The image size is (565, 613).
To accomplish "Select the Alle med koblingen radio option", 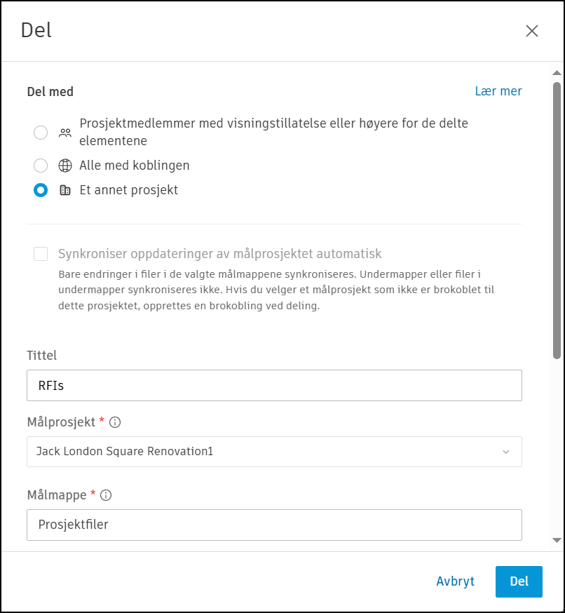I will 41,166.
